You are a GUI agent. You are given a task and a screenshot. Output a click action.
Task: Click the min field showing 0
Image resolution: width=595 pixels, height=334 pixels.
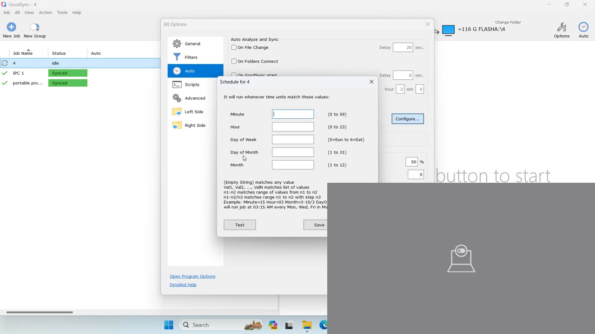point(420,89)
